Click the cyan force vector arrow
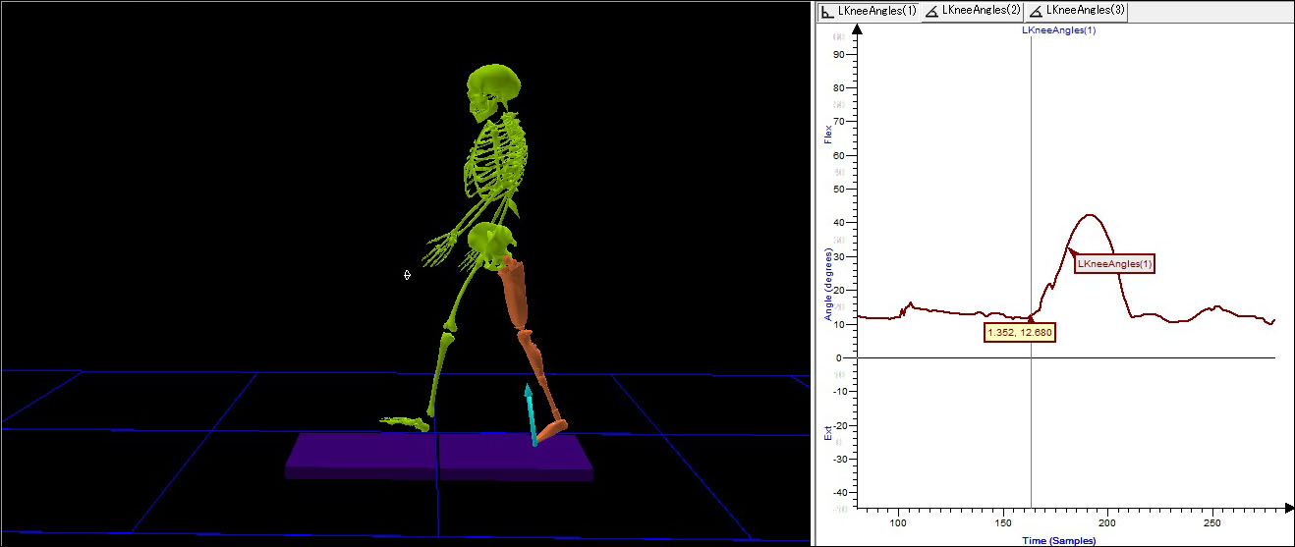This screenshot has width=1295, height=547. pyautogui.click(x=531, y=414)
